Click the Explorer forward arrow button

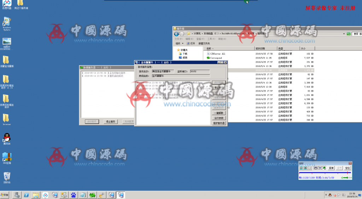182,34
